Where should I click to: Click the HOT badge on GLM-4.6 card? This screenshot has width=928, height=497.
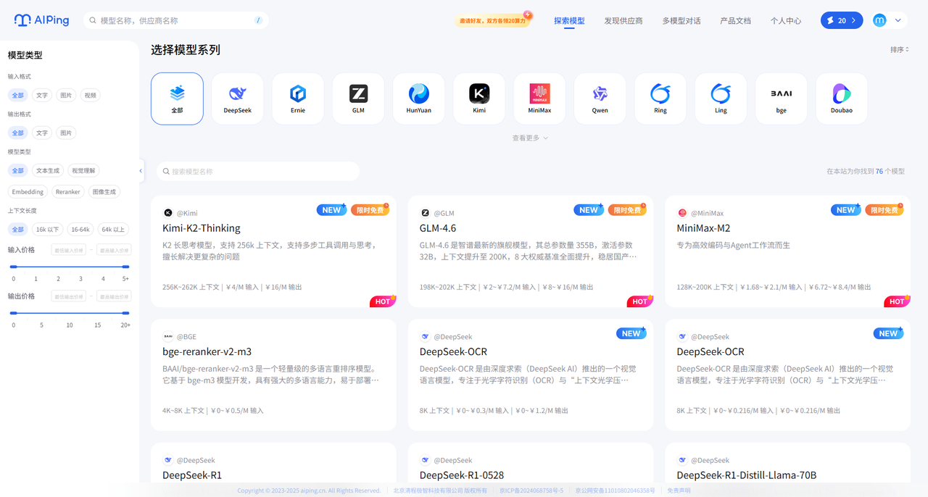coord(640,301)
